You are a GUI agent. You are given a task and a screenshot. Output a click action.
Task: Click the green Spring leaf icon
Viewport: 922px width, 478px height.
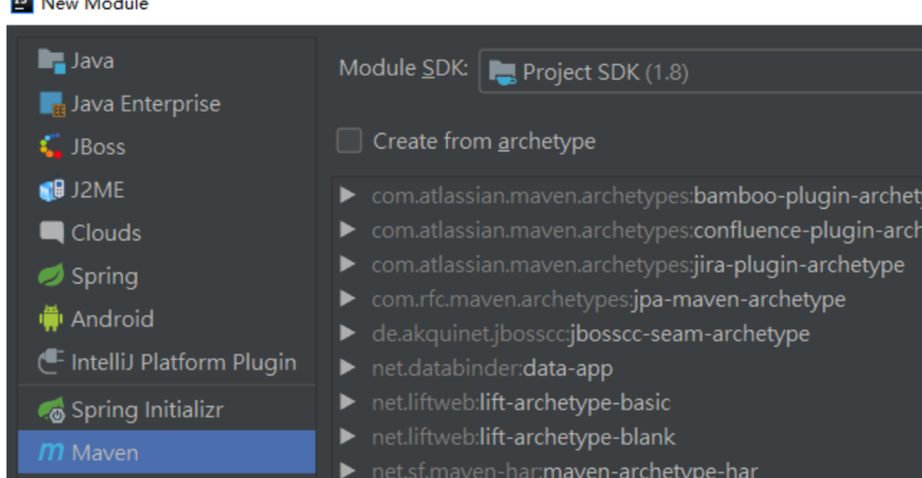pyautogui.click(x=52, y=276)
